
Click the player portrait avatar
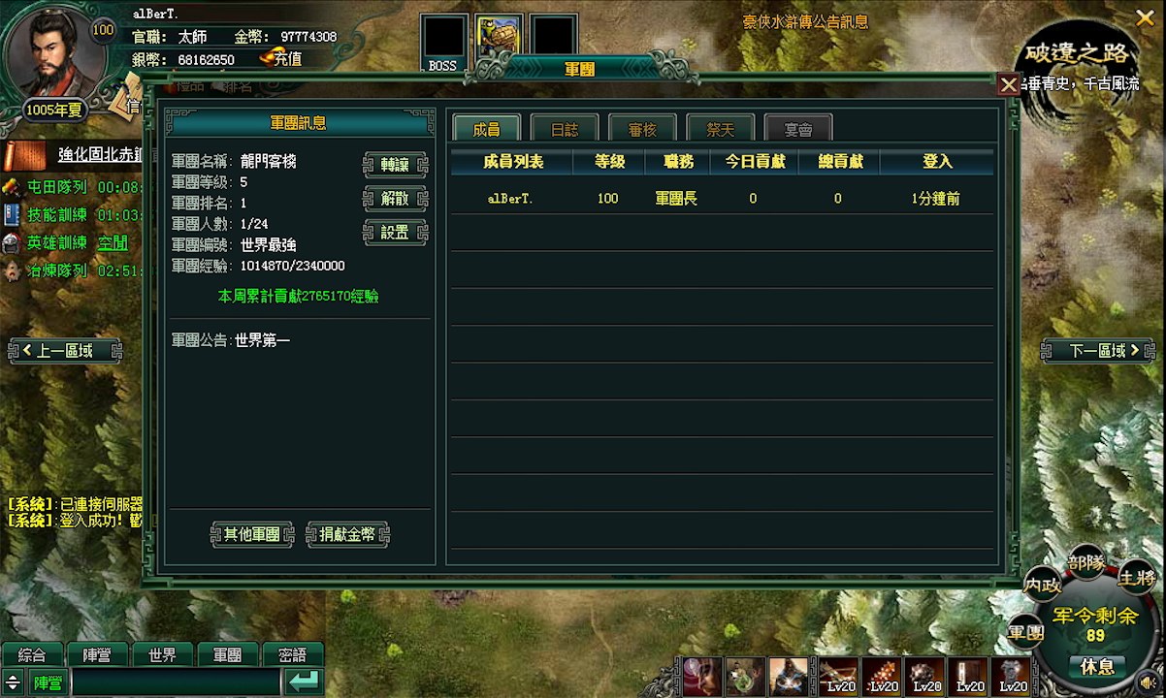(53, 53)
